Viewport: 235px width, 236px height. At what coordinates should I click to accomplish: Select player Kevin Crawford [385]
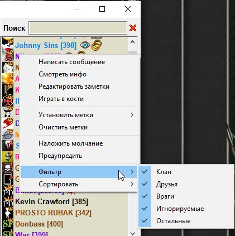point(52,201)
